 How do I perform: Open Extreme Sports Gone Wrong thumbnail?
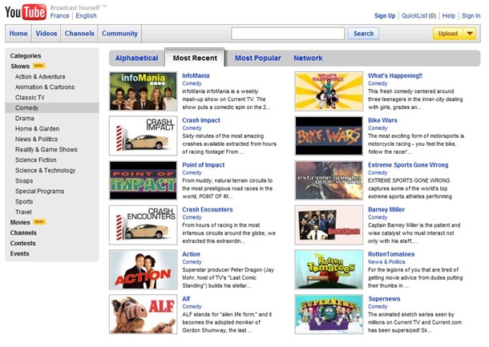[x=329, y=180]
